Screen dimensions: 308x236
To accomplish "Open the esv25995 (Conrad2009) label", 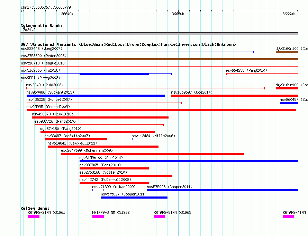I will tap(48, 107).
